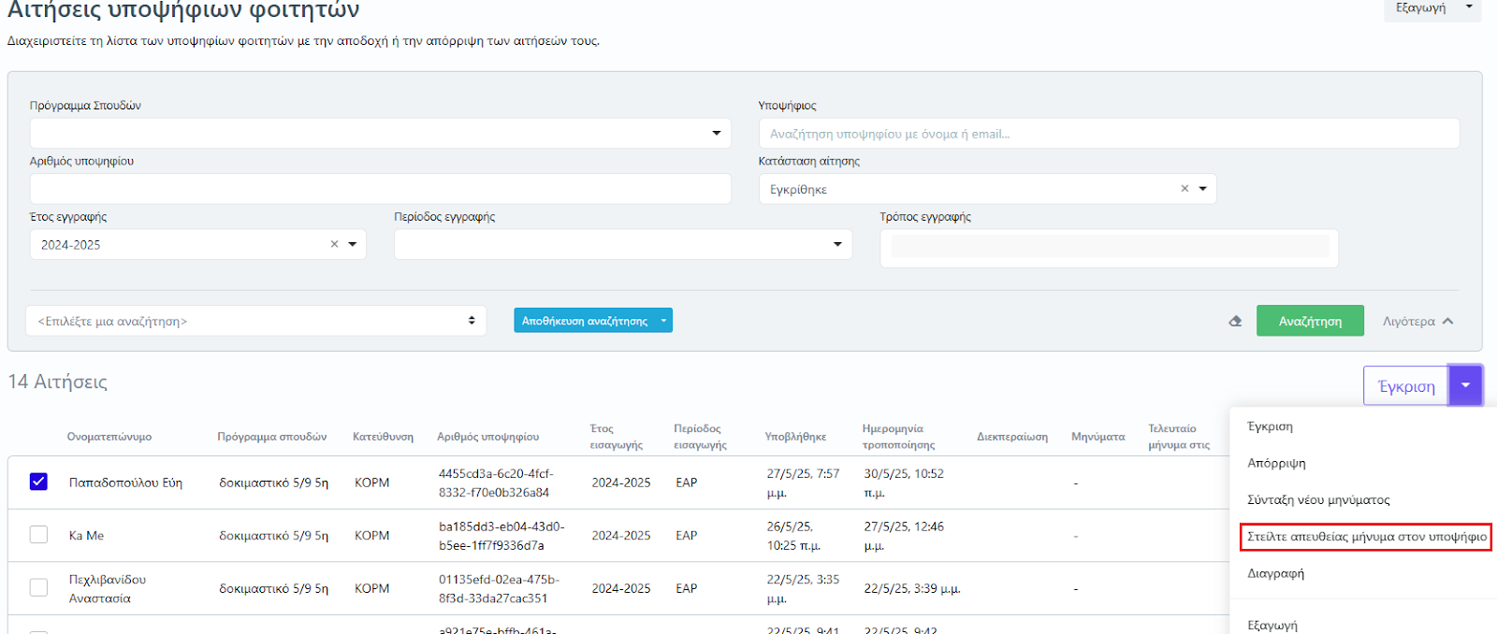
Task: Collapse filters via Λιγότερα chevron
Action: point(1447,321)
